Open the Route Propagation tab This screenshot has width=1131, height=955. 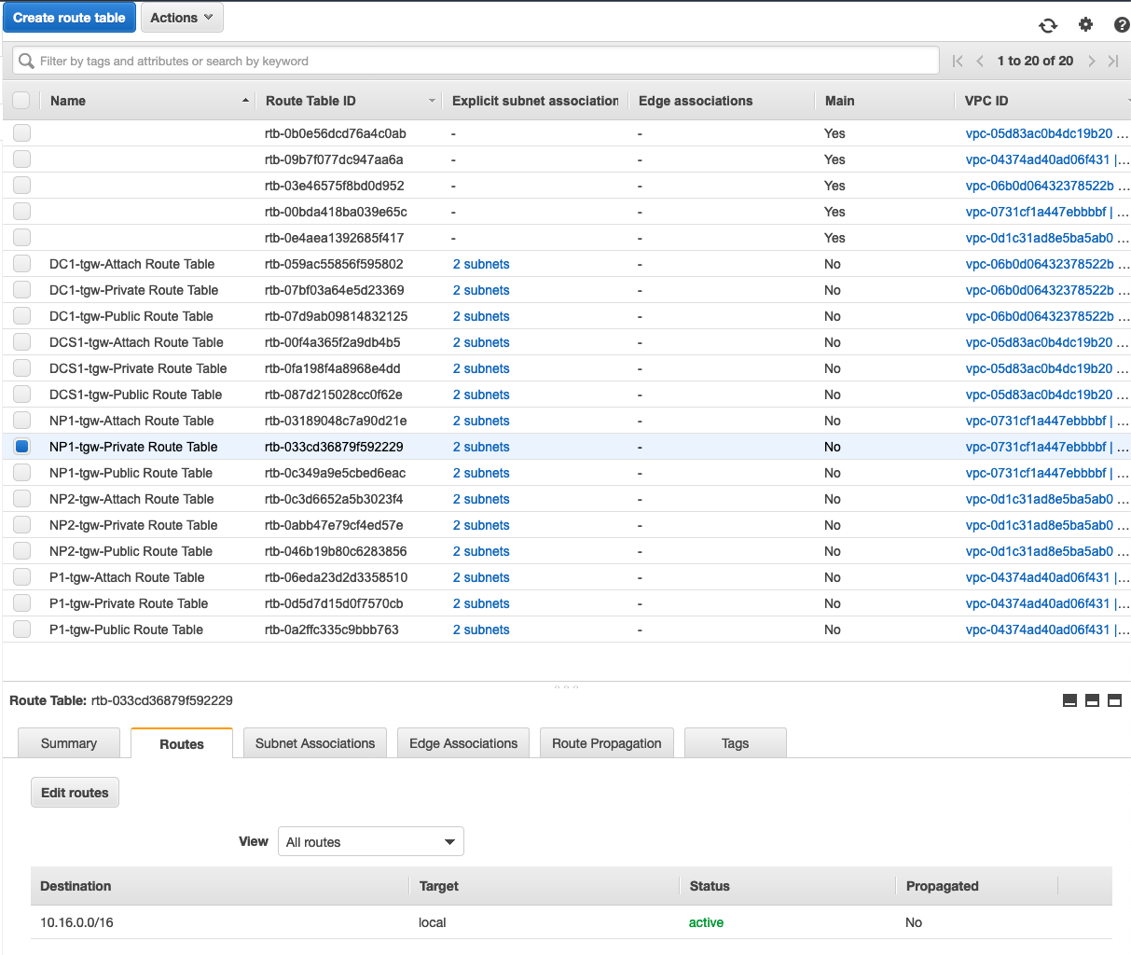pos(606,743)
